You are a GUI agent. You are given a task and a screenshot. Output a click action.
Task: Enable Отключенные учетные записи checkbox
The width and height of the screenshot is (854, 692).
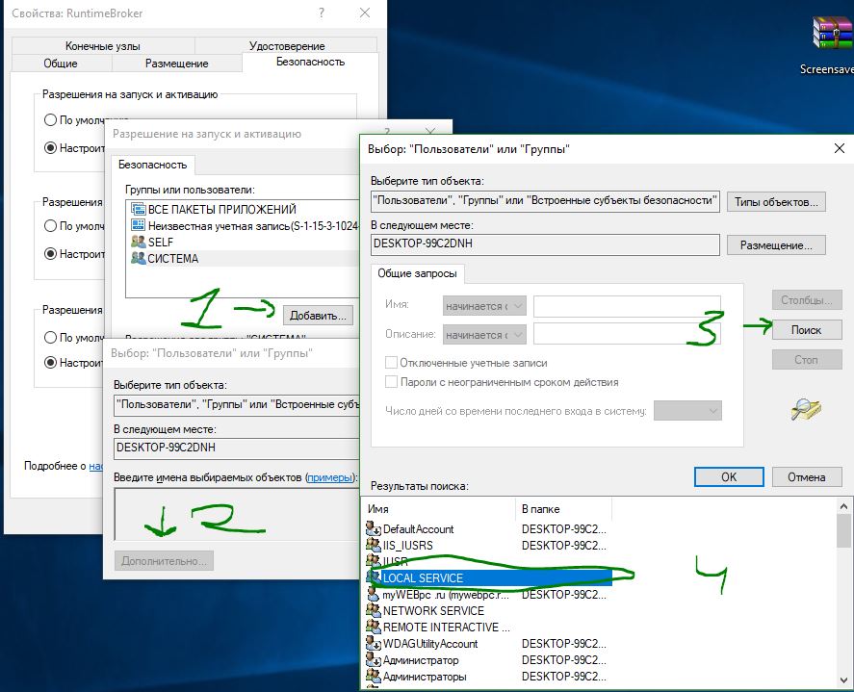[391, 363]
